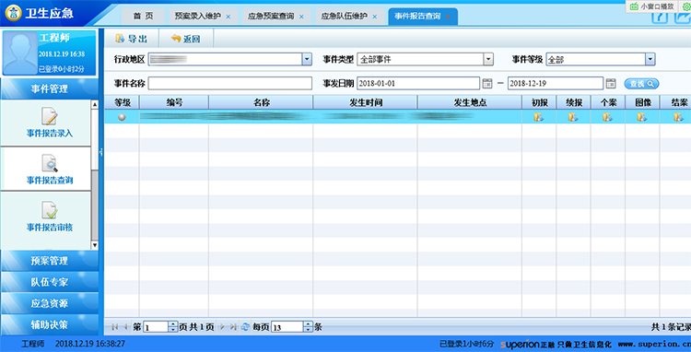Click the per-page input showing 13
This screenshot has height=352, width=691.
[x=287, y=327]
